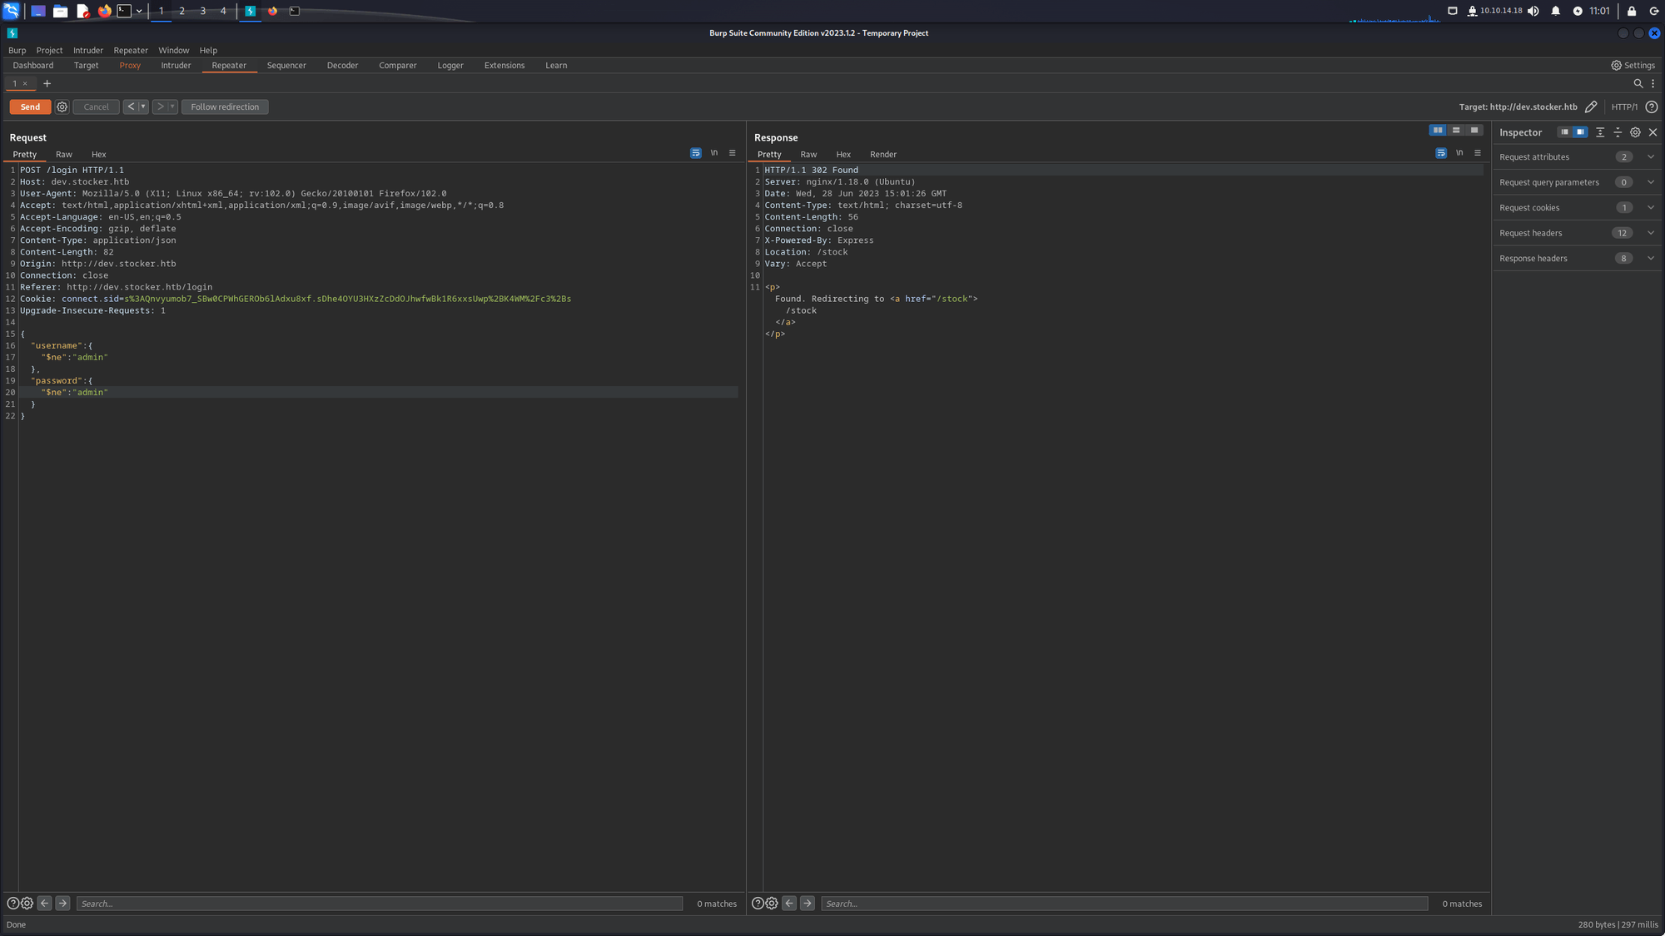Focus the Request search field
Viewport: 1665px width, 936px height.
coord(380,904)
